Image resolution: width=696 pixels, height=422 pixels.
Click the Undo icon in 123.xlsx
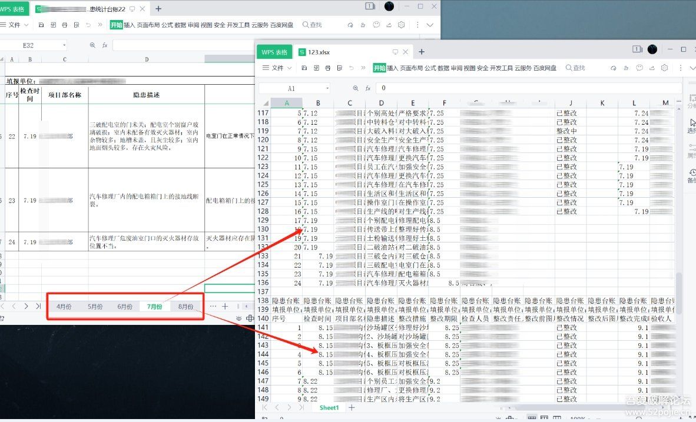pyautogui.click(x=352, y=68)
